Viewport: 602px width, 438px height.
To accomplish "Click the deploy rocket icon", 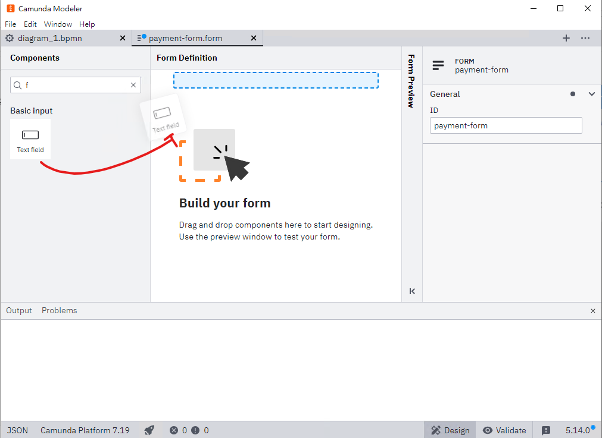I will [x=149, y=430].
